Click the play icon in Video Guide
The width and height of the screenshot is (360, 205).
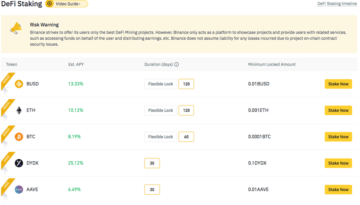(x=49, y=4)
